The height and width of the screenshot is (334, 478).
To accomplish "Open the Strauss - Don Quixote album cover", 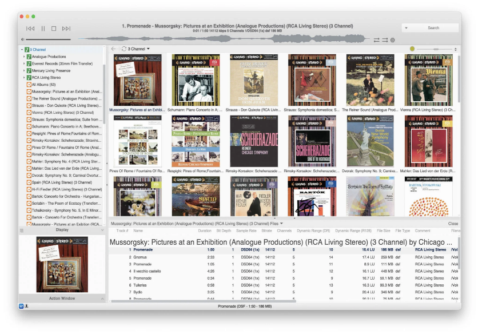I will click(x=254, y=80).
